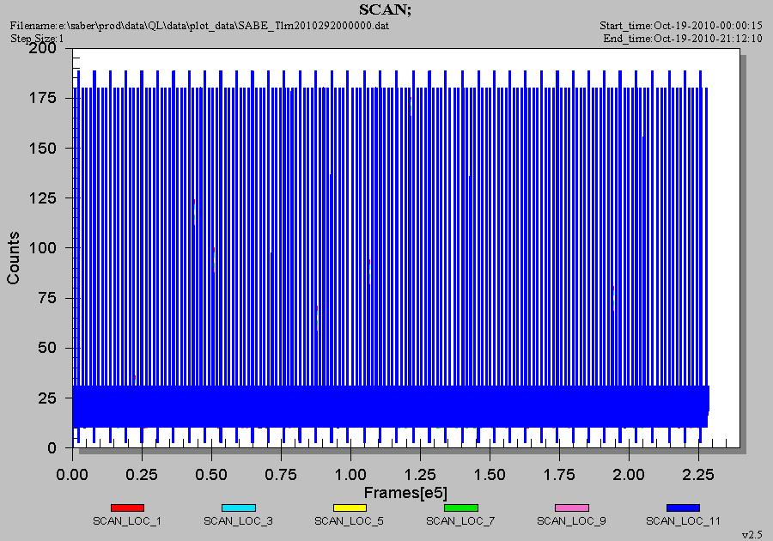Select the SCAN_LOC_3 legend label
The height and width of the screenshot is (541, 773).
(238, 520)
